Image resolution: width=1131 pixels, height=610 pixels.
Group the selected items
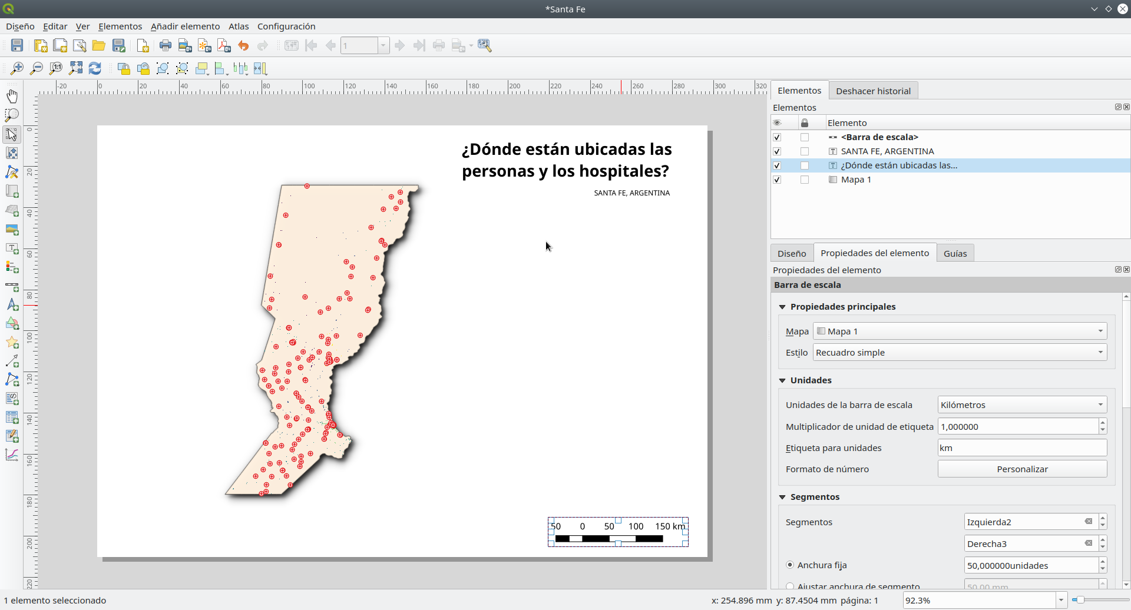click(x=163, y=68)
